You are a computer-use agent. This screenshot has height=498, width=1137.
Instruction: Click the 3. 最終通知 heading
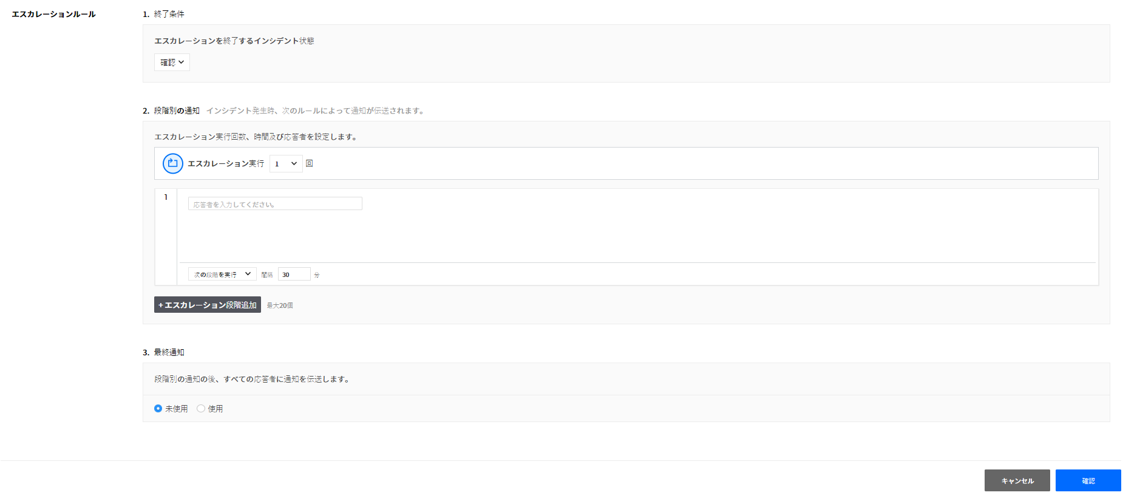point(164,352)
